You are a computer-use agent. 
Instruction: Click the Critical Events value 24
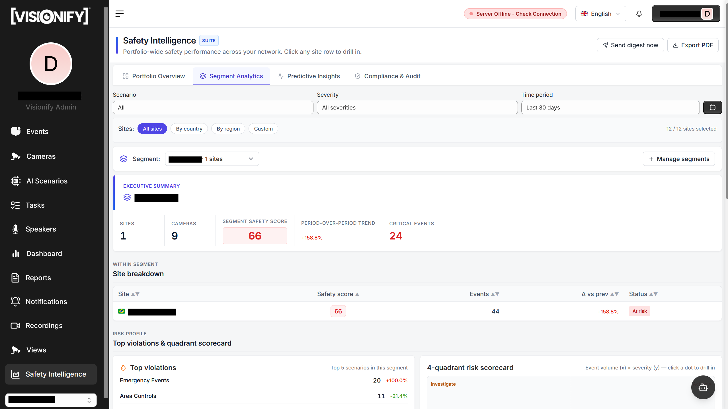pos(396,236)
